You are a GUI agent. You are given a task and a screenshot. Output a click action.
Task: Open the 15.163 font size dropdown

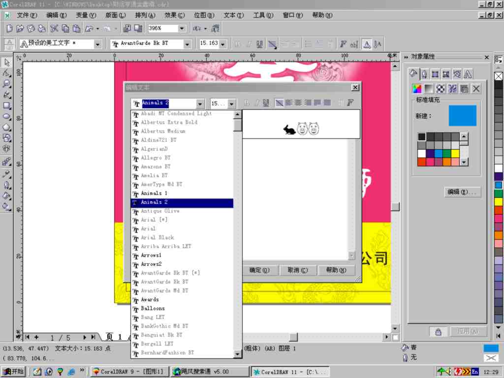223,44
